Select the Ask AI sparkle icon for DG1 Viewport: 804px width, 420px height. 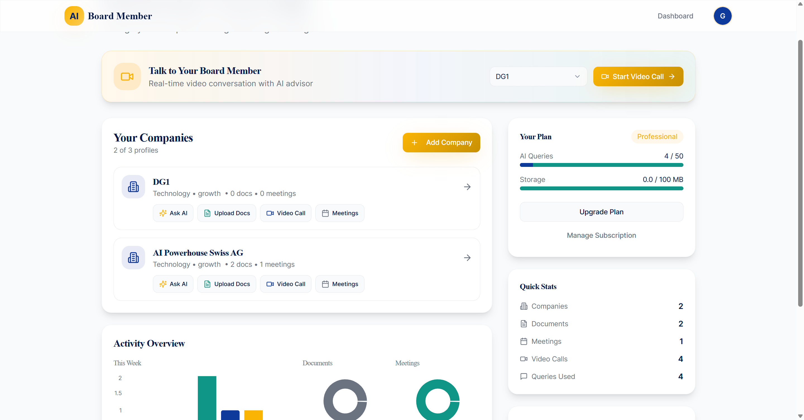click(163, 213)
